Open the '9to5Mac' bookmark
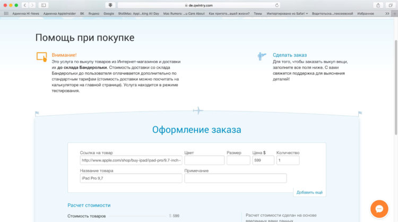 coord(139,13)
